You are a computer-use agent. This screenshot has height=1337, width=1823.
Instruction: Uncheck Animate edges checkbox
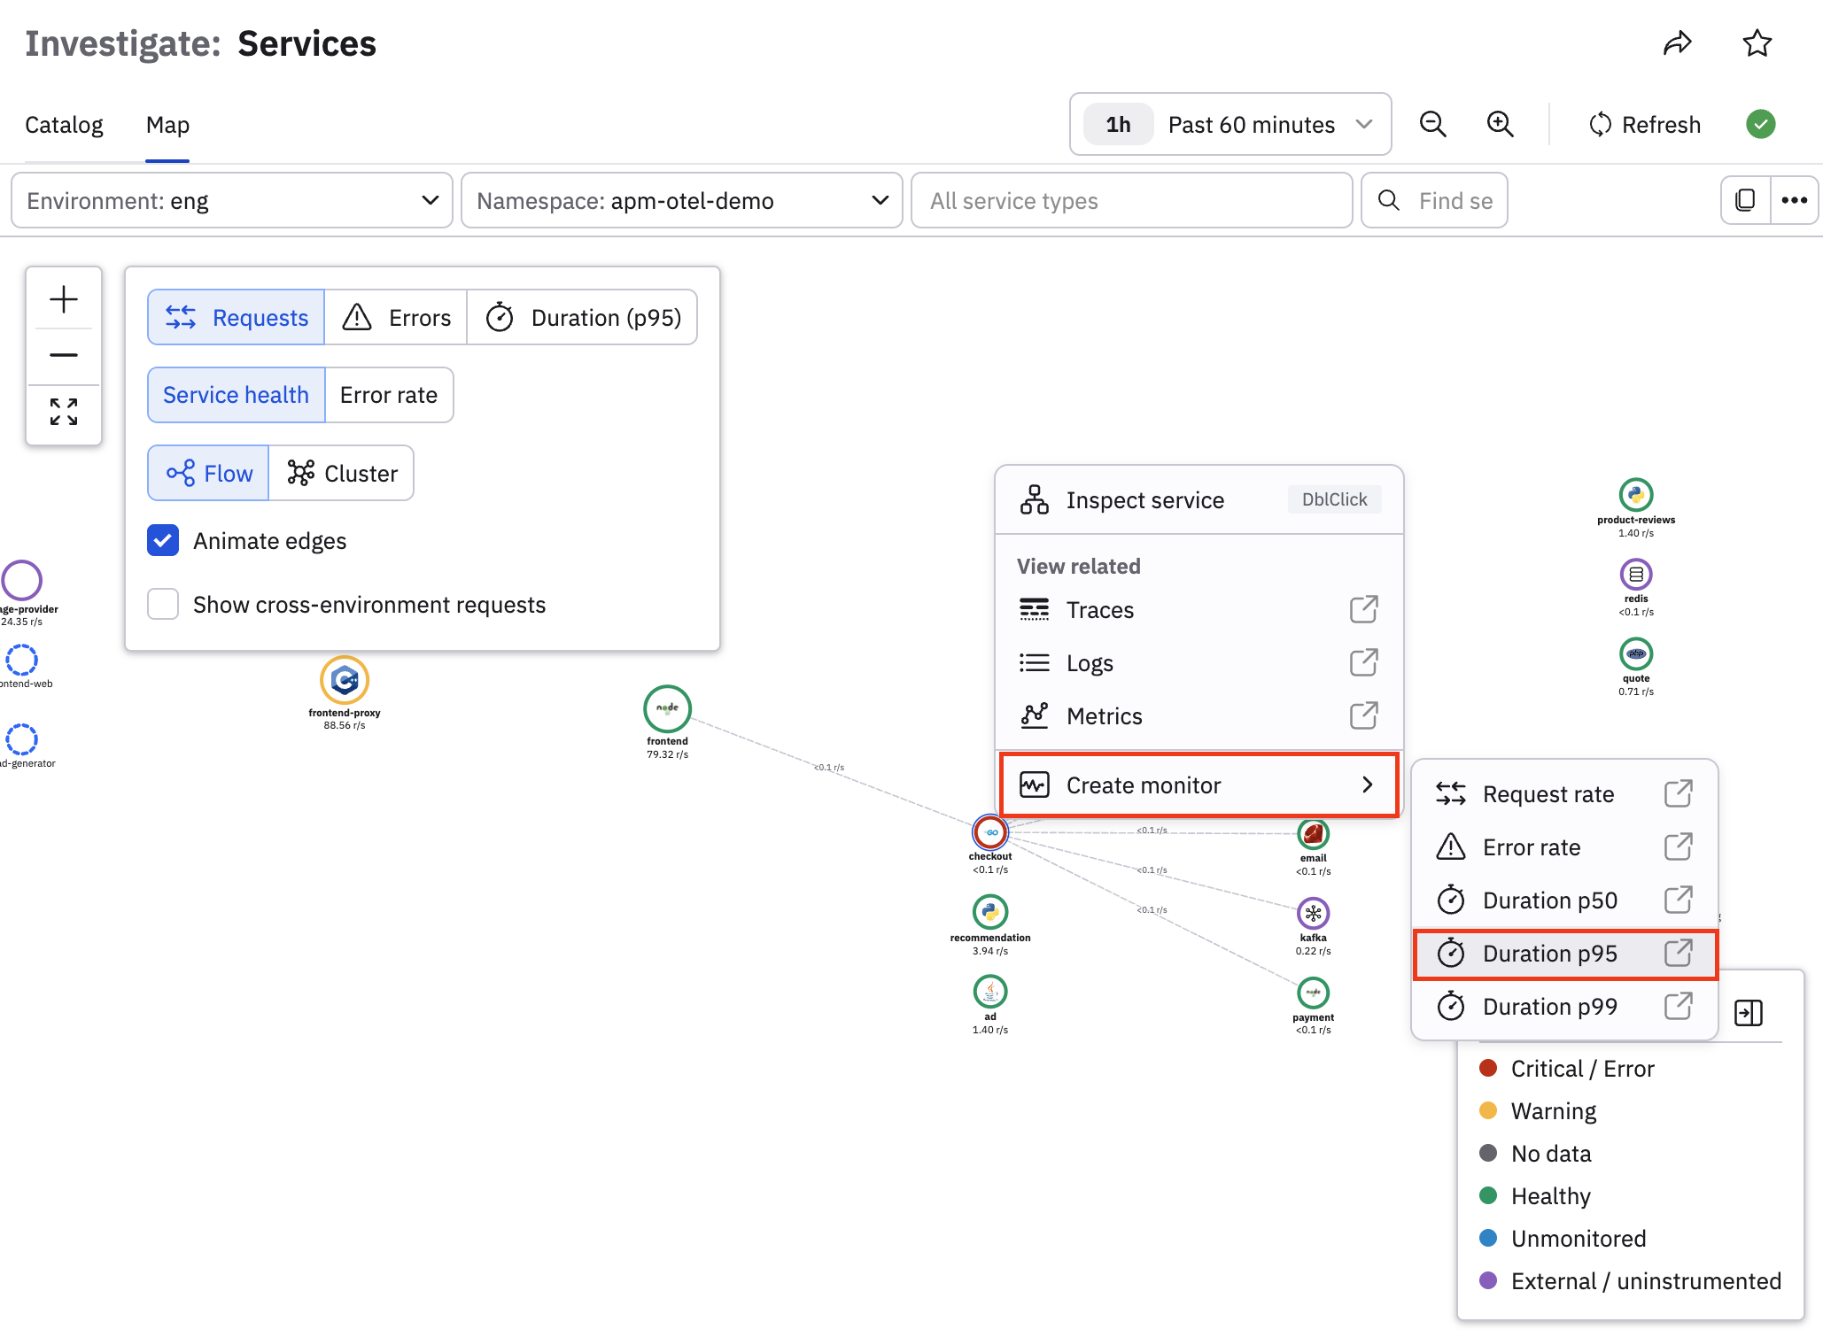click(163, 540)
